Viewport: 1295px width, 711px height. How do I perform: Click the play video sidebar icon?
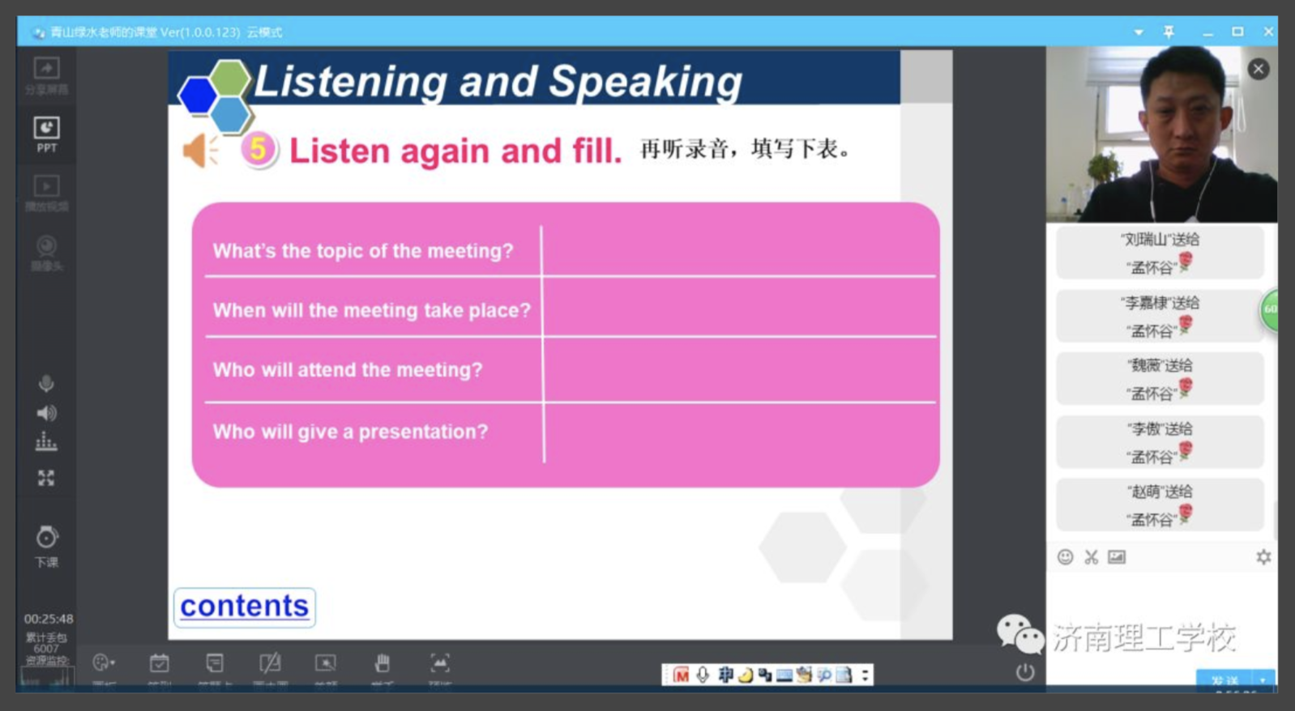pyautogui.click(x=46, y=193)
